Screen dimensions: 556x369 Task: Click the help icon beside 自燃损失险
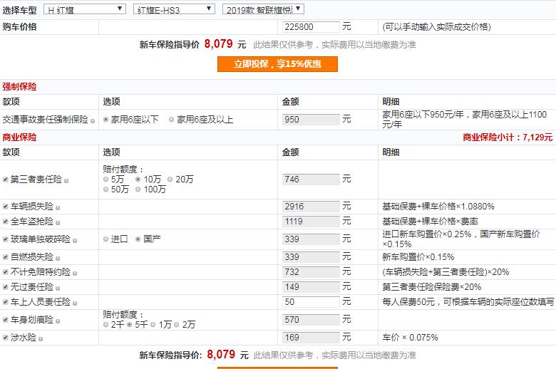point(58,259)
